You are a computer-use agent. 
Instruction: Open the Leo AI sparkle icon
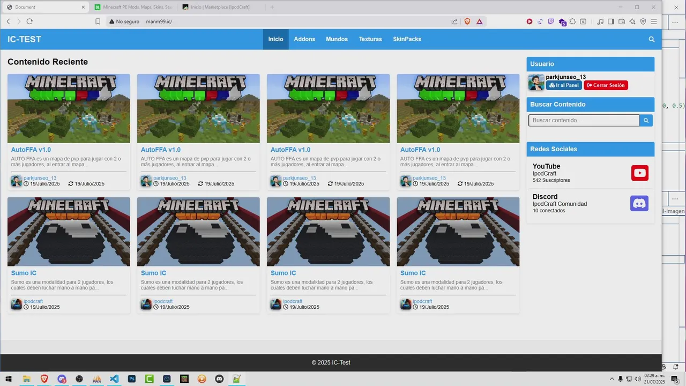coord(632,21)
